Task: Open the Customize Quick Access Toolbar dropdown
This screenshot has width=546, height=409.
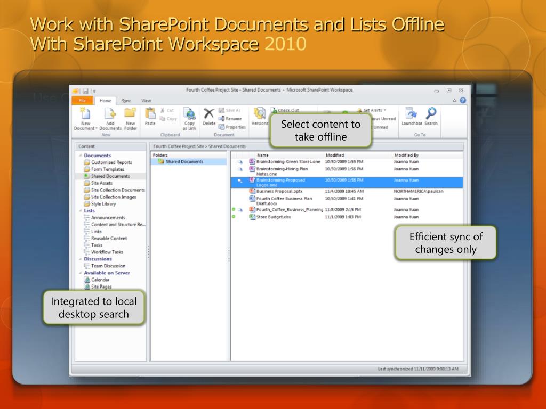Action: 94,92
